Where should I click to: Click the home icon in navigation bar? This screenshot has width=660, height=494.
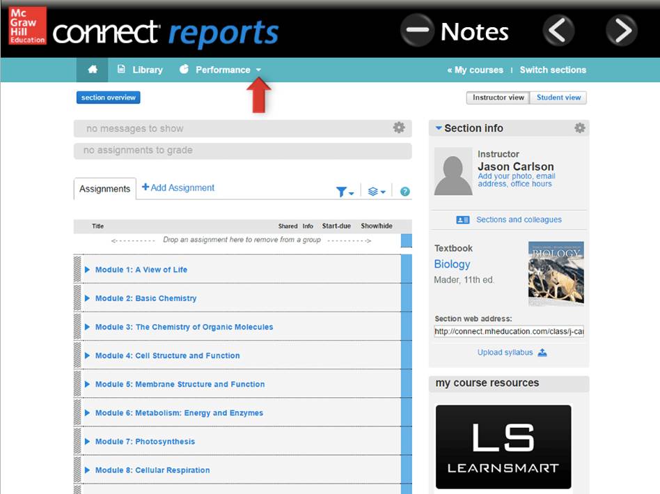coord(93,70)
